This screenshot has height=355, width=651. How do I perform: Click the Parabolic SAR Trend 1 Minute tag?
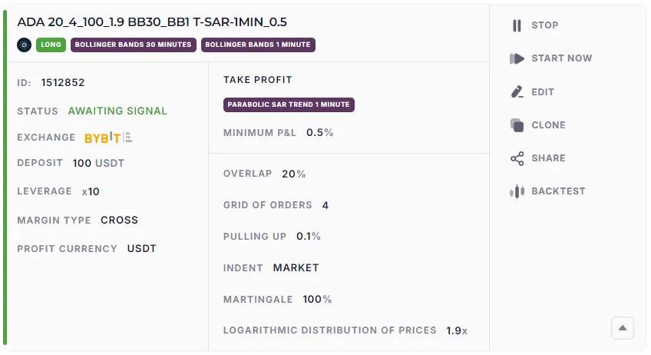(x=289, y=105)
